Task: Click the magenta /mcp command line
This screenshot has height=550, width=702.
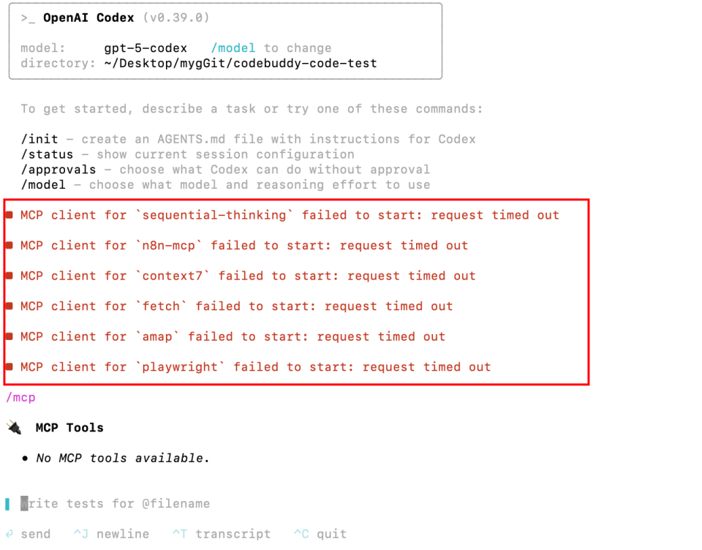Action: point(20,397)
